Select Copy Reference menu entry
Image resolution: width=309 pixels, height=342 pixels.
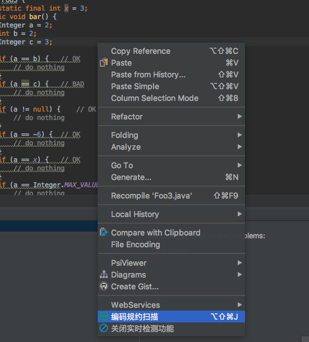(171, 51)
